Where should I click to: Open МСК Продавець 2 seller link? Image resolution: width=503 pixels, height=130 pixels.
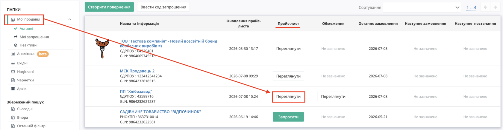tap(137, 71)
